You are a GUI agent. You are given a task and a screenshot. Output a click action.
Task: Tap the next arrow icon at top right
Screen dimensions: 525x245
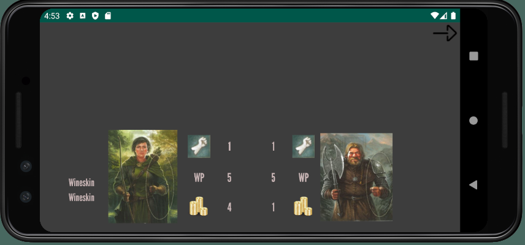point(445,33)
